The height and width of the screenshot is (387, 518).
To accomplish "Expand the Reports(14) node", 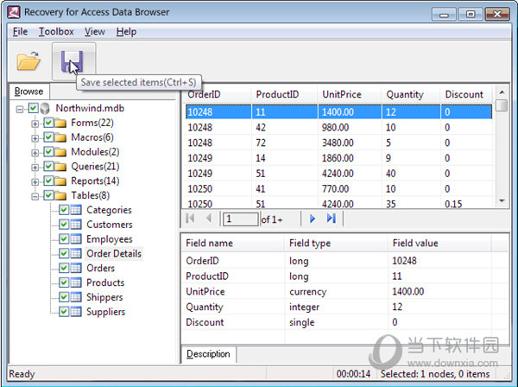I will pyautogui.click(x=35, y=182).
